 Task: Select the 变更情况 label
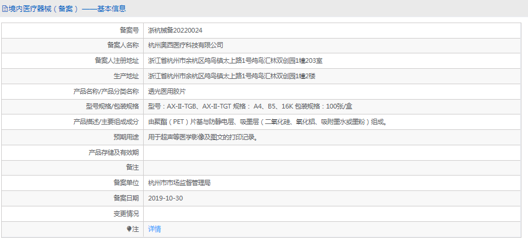127,214
